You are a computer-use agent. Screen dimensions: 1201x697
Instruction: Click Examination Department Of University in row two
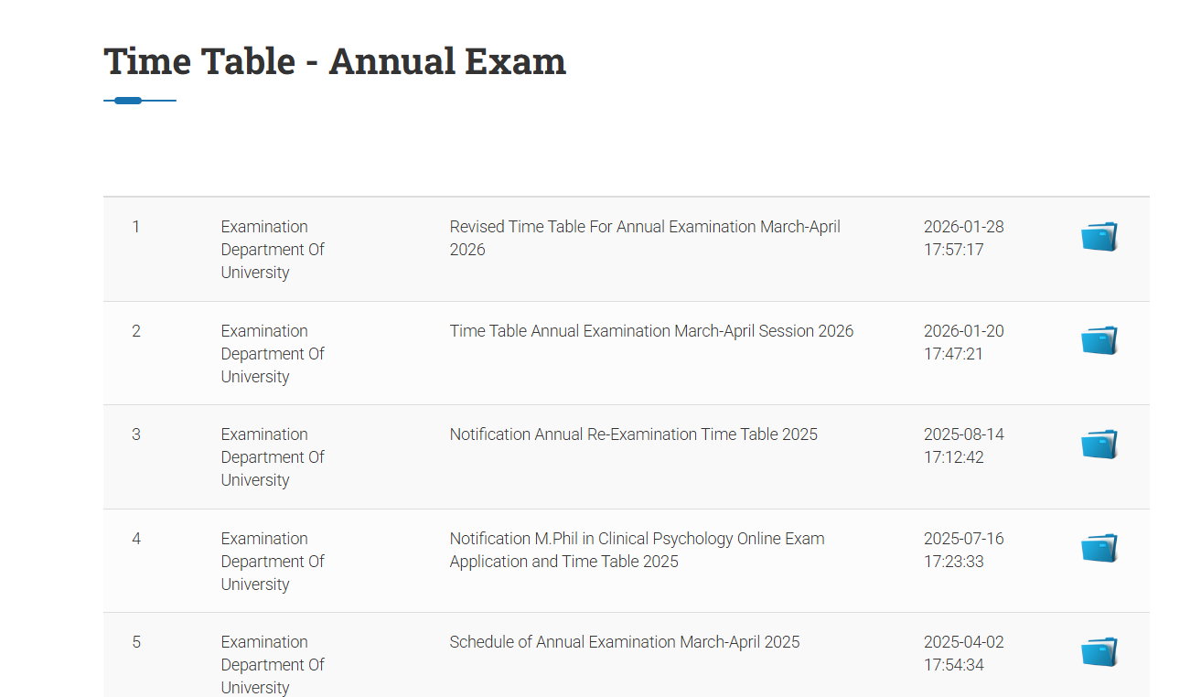272,353
